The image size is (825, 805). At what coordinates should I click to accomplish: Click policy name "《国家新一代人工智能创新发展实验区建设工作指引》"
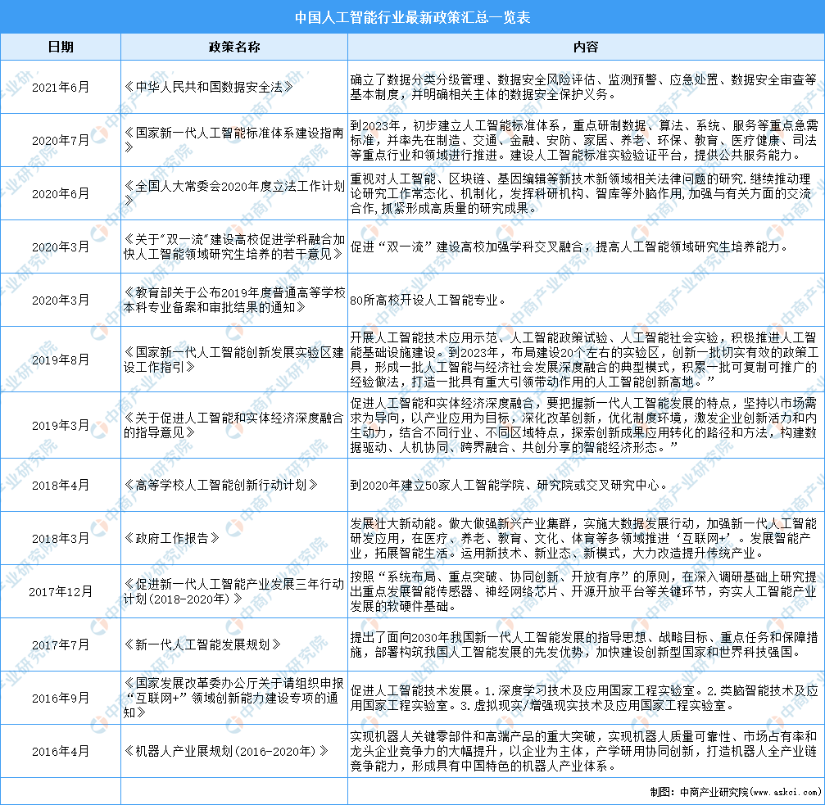(x=234, y=360)
